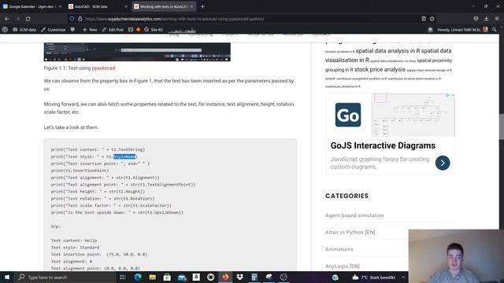The height and width of the screenshot is (283, 504).
Task: Open Site Kit from the admin bar
Action: point(154,30)
